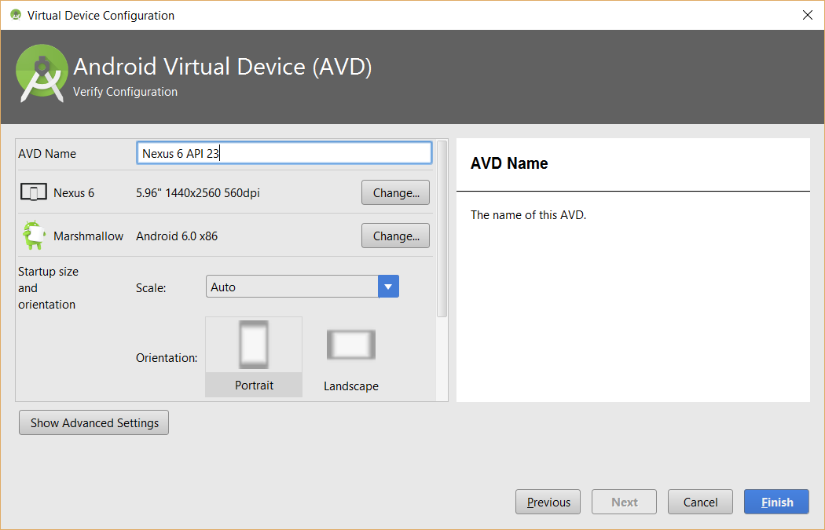825x530 pixels.
Task: Open the Scale dropdown set to Auto
Action: [302, 287]
